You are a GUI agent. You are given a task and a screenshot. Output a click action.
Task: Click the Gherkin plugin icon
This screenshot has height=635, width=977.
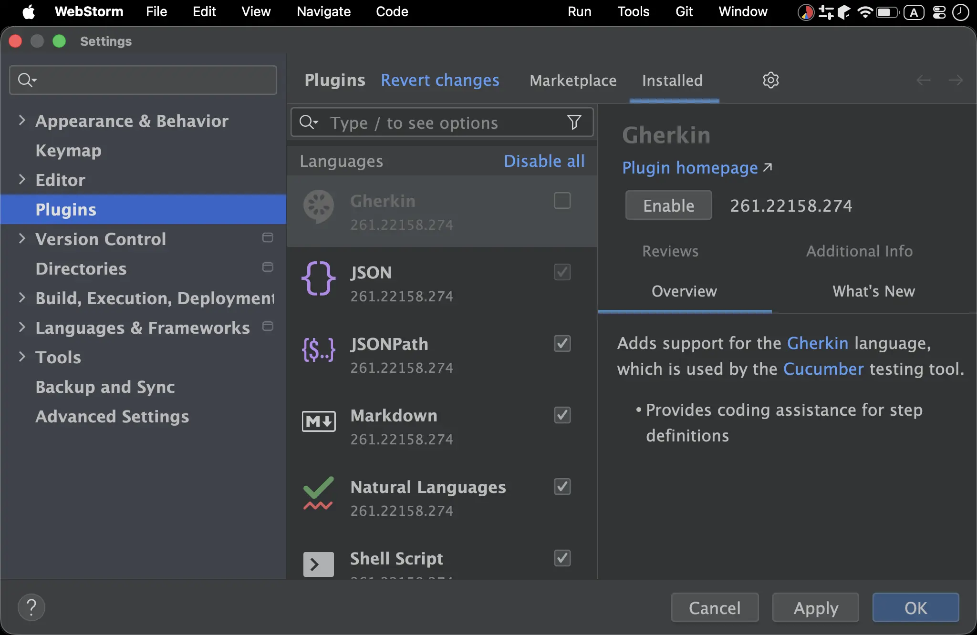pos(318,206)
